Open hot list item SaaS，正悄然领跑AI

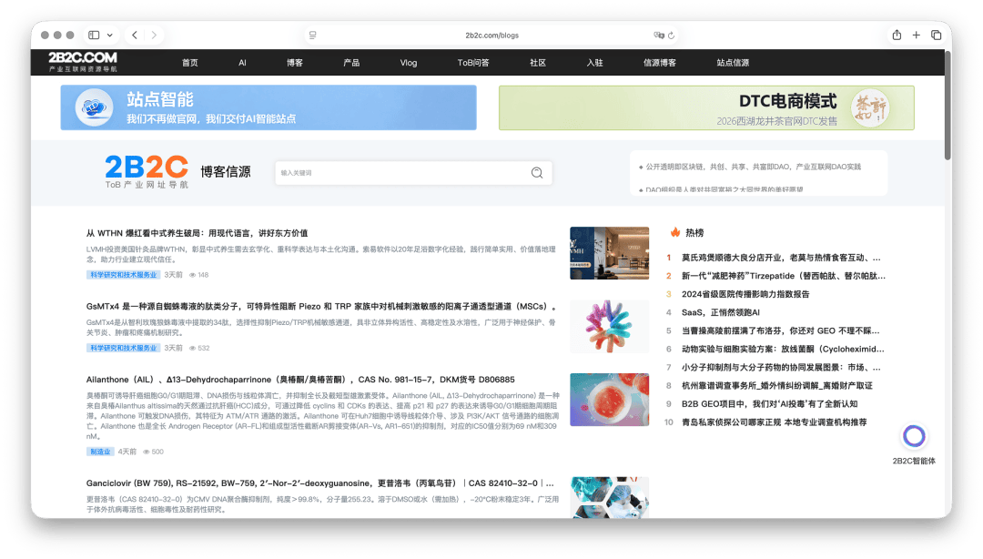click(720, 312)
